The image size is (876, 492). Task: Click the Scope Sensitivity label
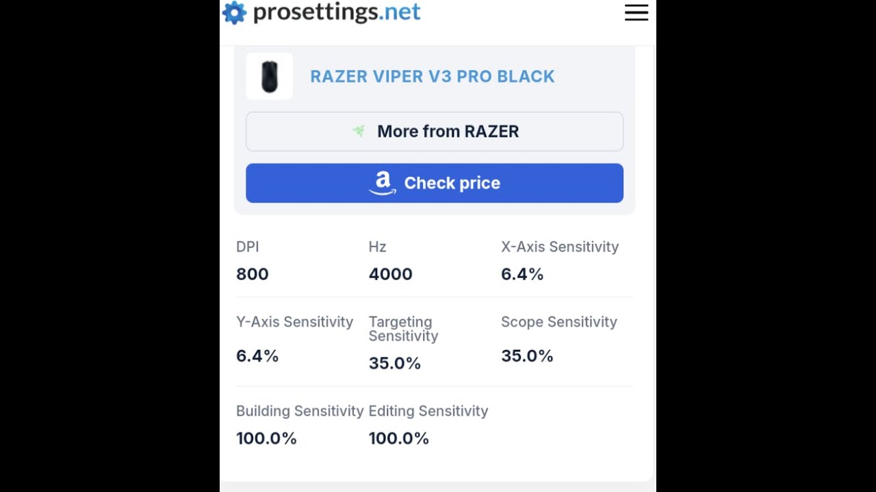click(558, 322)
